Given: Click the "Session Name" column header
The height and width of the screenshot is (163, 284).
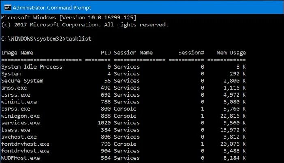Looking at the screenshot, I should 133,53.
